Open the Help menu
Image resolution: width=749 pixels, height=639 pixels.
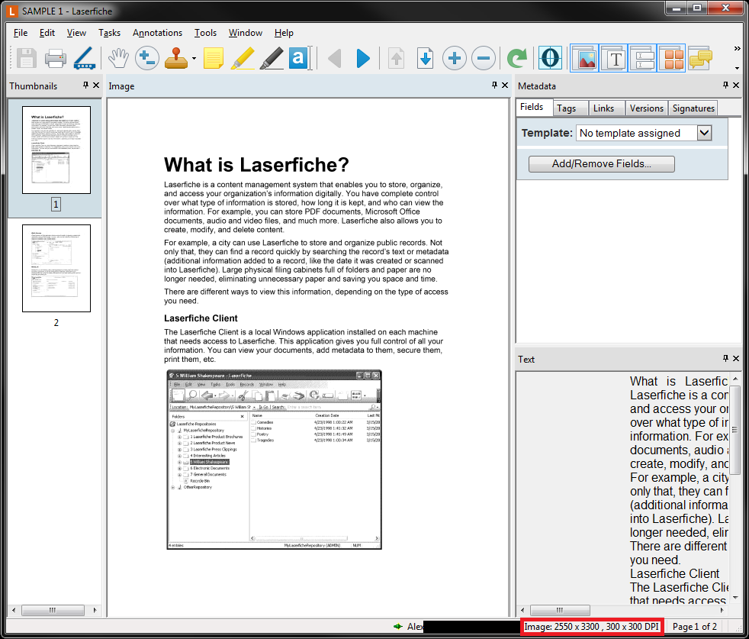pyautogui.click(x=284, y=33)
